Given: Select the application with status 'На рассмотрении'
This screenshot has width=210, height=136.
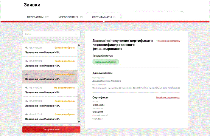Looking at the screenshot, I should (50, 90).
